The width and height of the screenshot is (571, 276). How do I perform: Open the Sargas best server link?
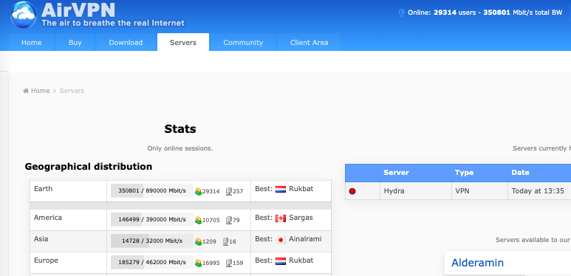coord(301,218)
